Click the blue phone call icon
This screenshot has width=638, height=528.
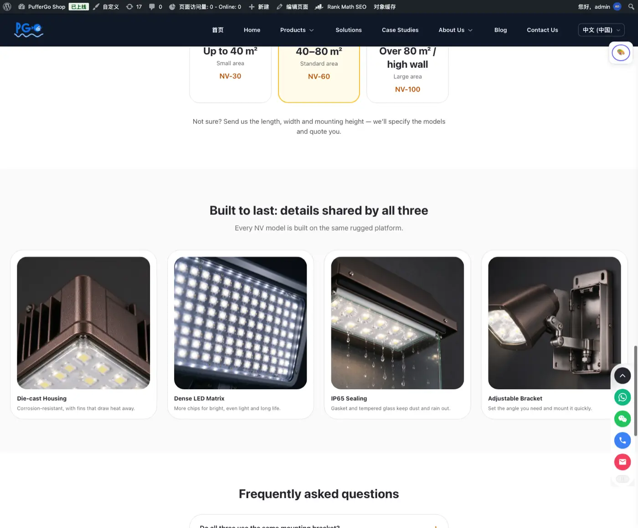click(x=623, y=441)
